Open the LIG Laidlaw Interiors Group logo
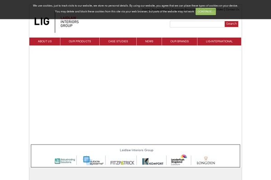Screen dimensions: 271x180 56,22
